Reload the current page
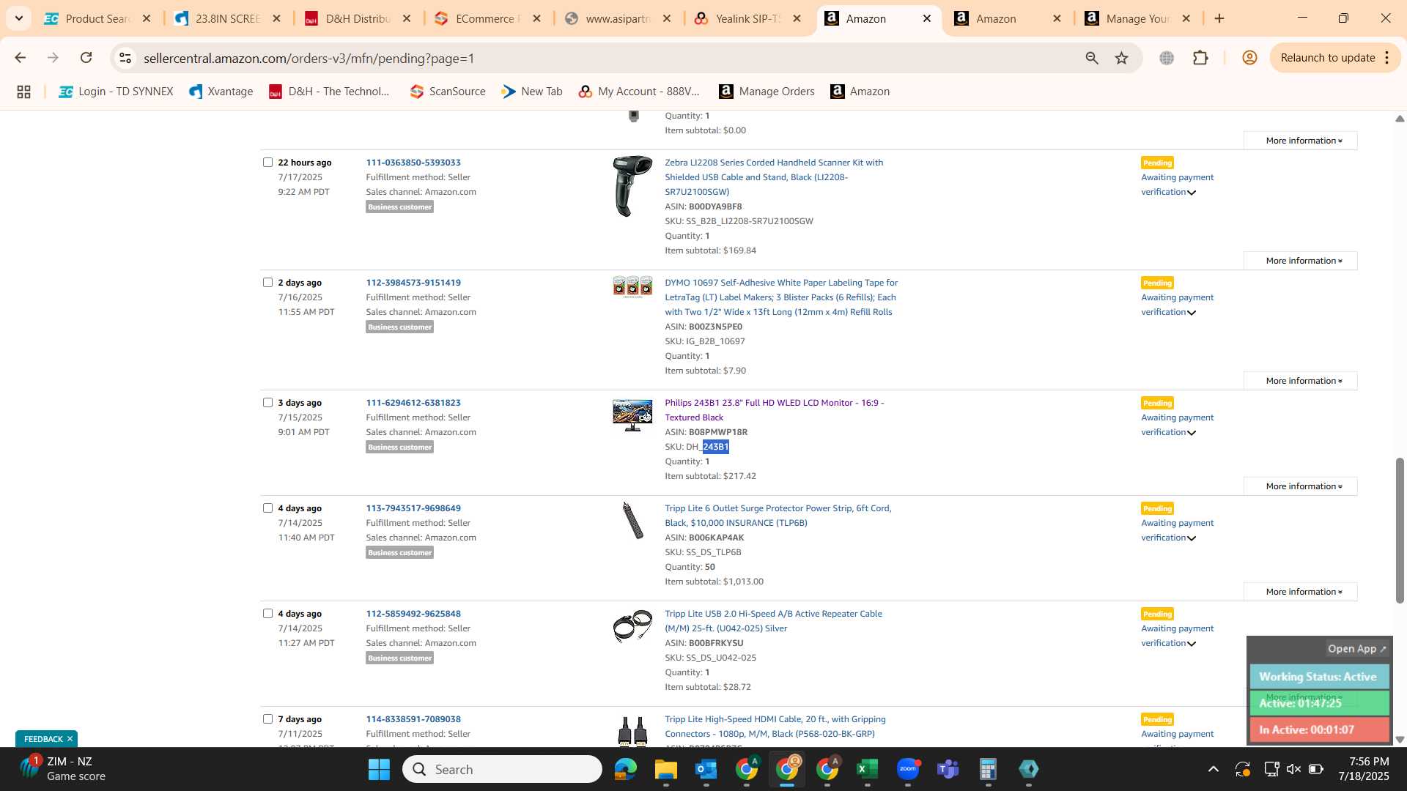The image size is (1407, 791). pos(86,58)
